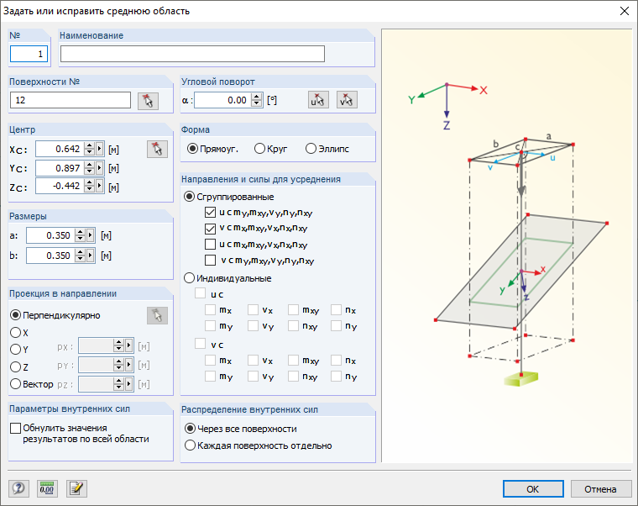Click the Наименование name text field
The height and width of the screenshot is (506, 638).
(x=192, y=54)
